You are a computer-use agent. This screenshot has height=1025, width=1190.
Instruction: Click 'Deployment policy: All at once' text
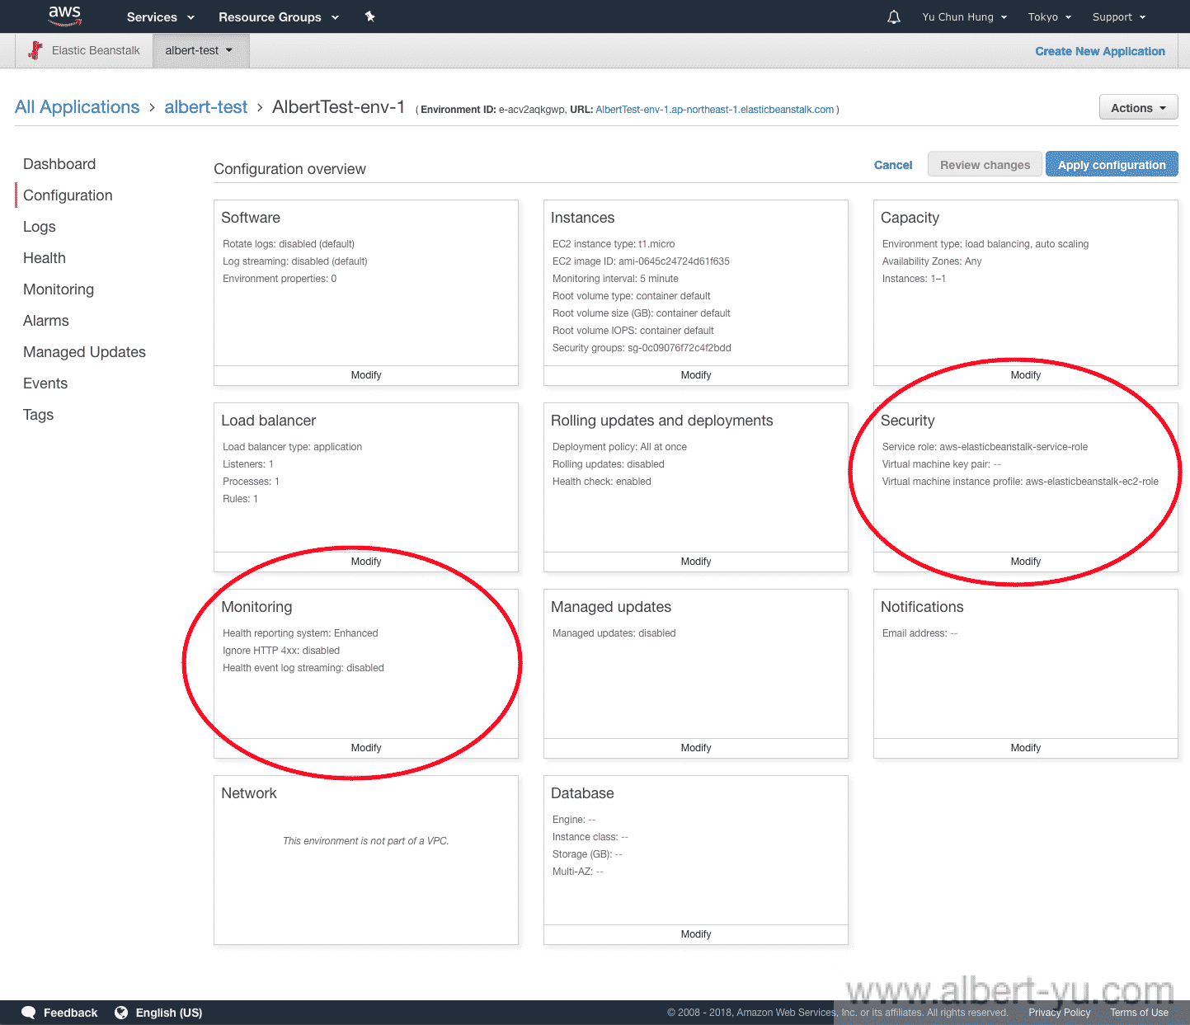point(619,447)
